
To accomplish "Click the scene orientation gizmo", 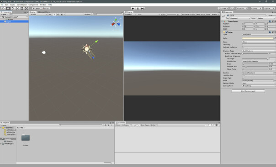I will point(116,22).
